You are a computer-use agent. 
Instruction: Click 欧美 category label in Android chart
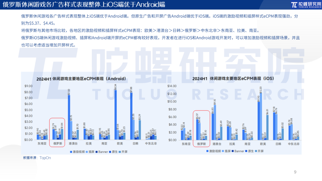(x=120, y=143)
